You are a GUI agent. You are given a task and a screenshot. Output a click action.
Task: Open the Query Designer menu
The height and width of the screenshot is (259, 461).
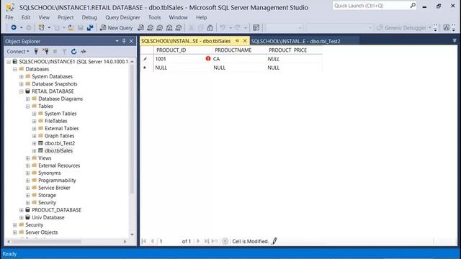coord(122,17)
